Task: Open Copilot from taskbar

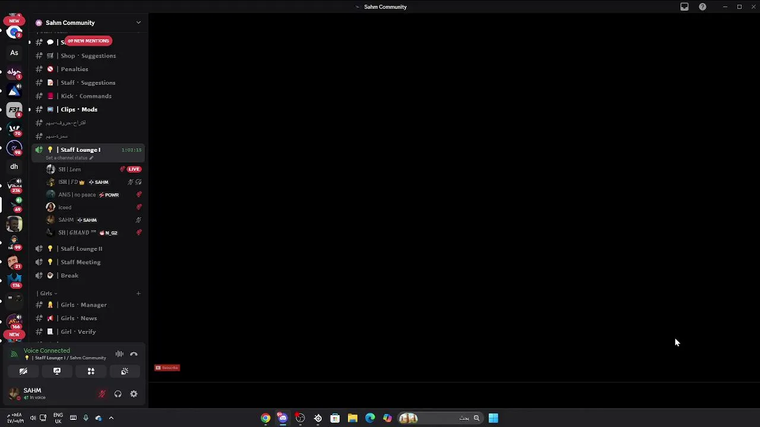Action: pyautogui.click(x=387, y=418)
